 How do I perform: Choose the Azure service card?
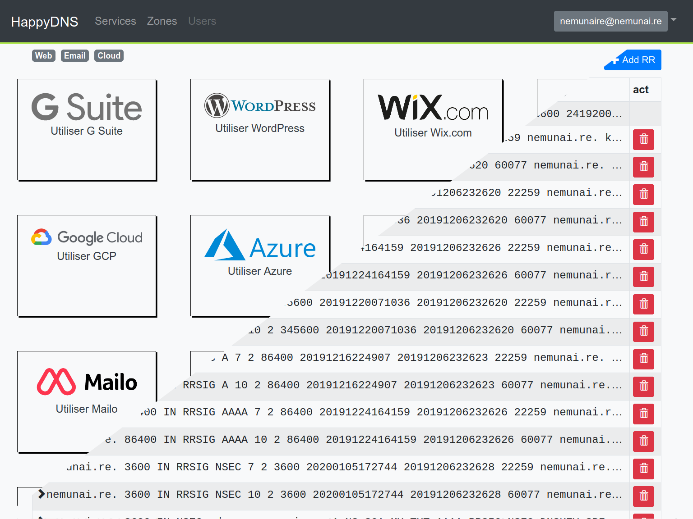click(x=260, y=266)
